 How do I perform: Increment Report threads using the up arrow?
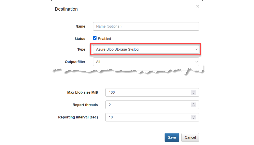(x=194, y=104)
